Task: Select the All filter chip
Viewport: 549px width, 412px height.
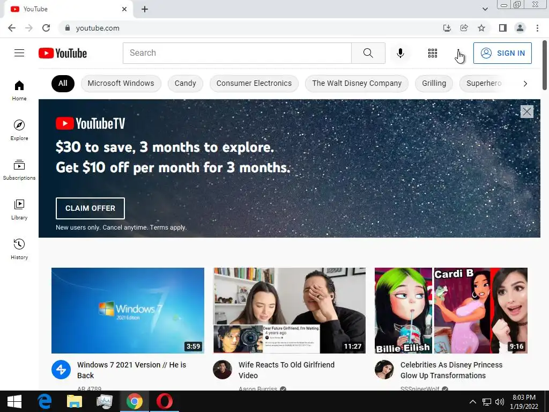Action: [63, 83]
